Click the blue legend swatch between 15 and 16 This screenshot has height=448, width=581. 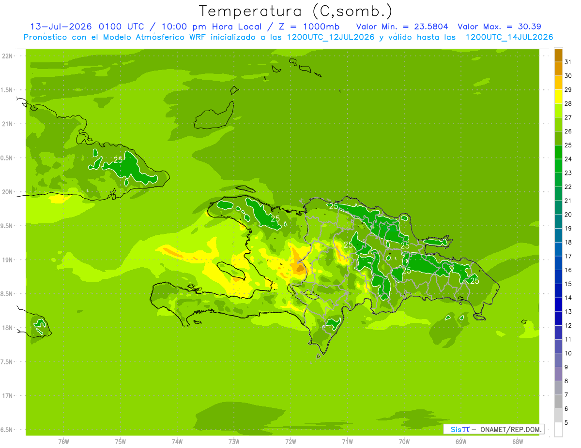tap(558, 276)
